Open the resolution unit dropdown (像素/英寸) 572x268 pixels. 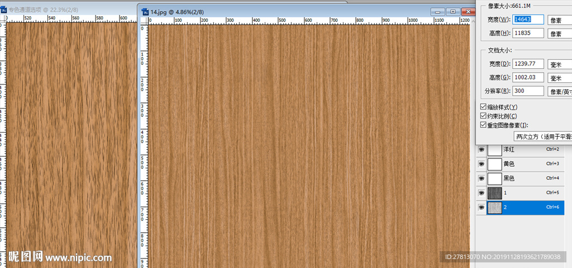tap(560, 91)
